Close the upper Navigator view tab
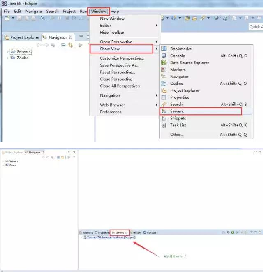The width and height of the screenshot is (266, 272). [x=71, y=37]
